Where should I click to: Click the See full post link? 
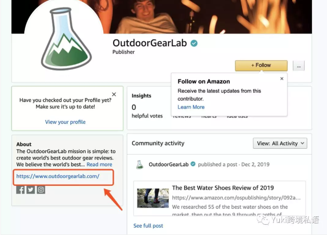click(148, 226)
